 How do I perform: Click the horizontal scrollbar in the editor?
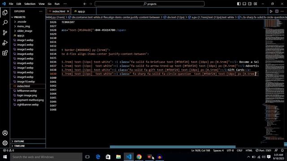tap(173, 147)
